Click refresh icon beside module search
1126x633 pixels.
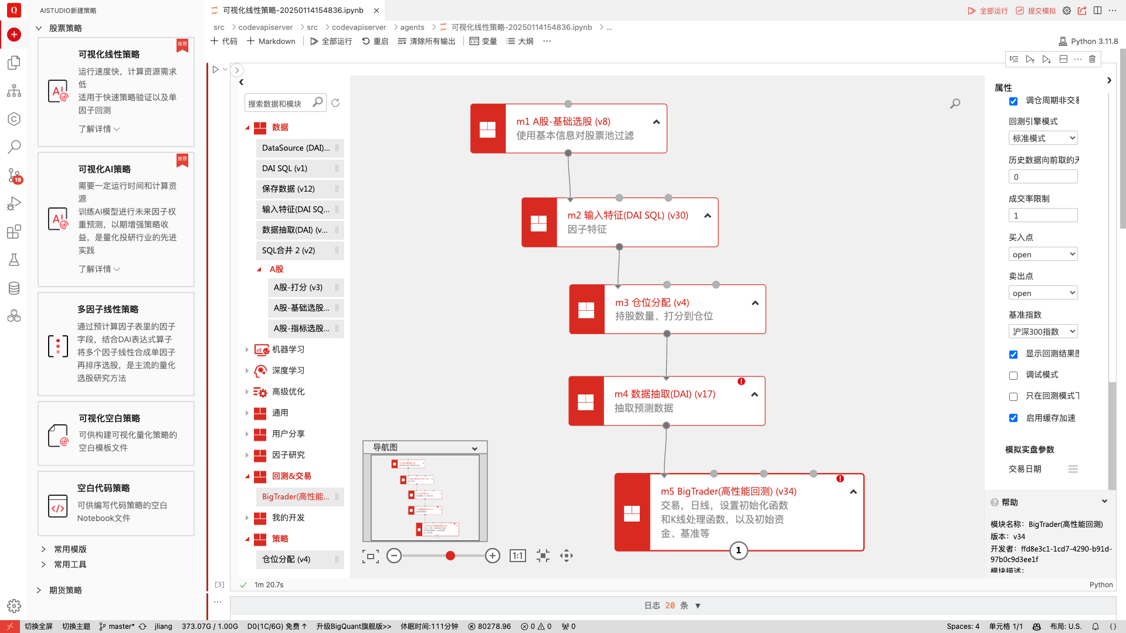[335, 103]
